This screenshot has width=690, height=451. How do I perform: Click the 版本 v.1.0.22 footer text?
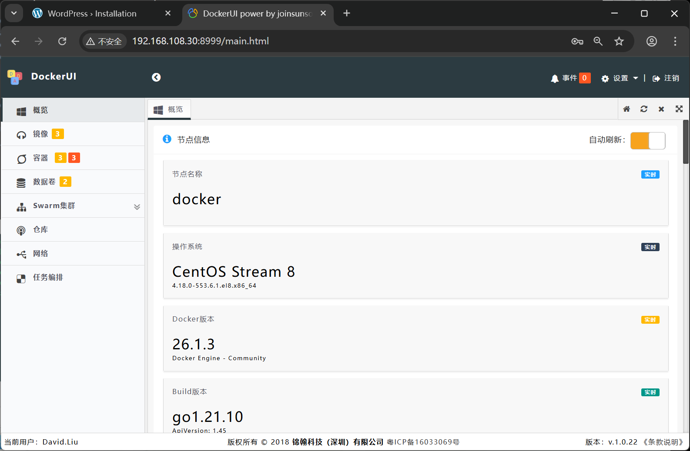pos(611,442)
